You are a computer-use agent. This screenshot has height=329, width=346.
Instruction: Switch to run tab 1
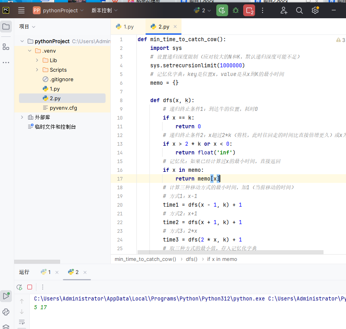(46, 272)
